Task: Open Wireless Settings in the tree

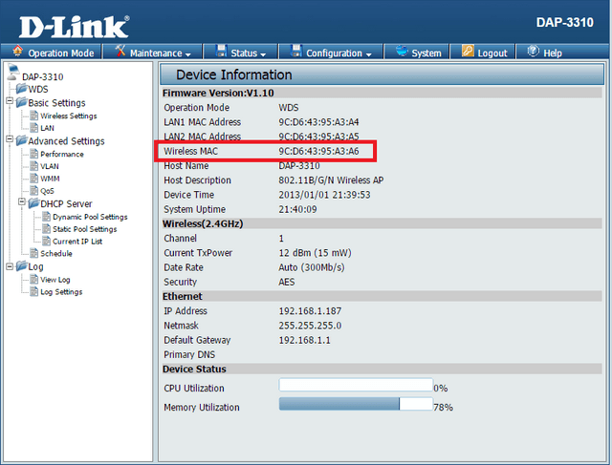Action: (68, 116)
